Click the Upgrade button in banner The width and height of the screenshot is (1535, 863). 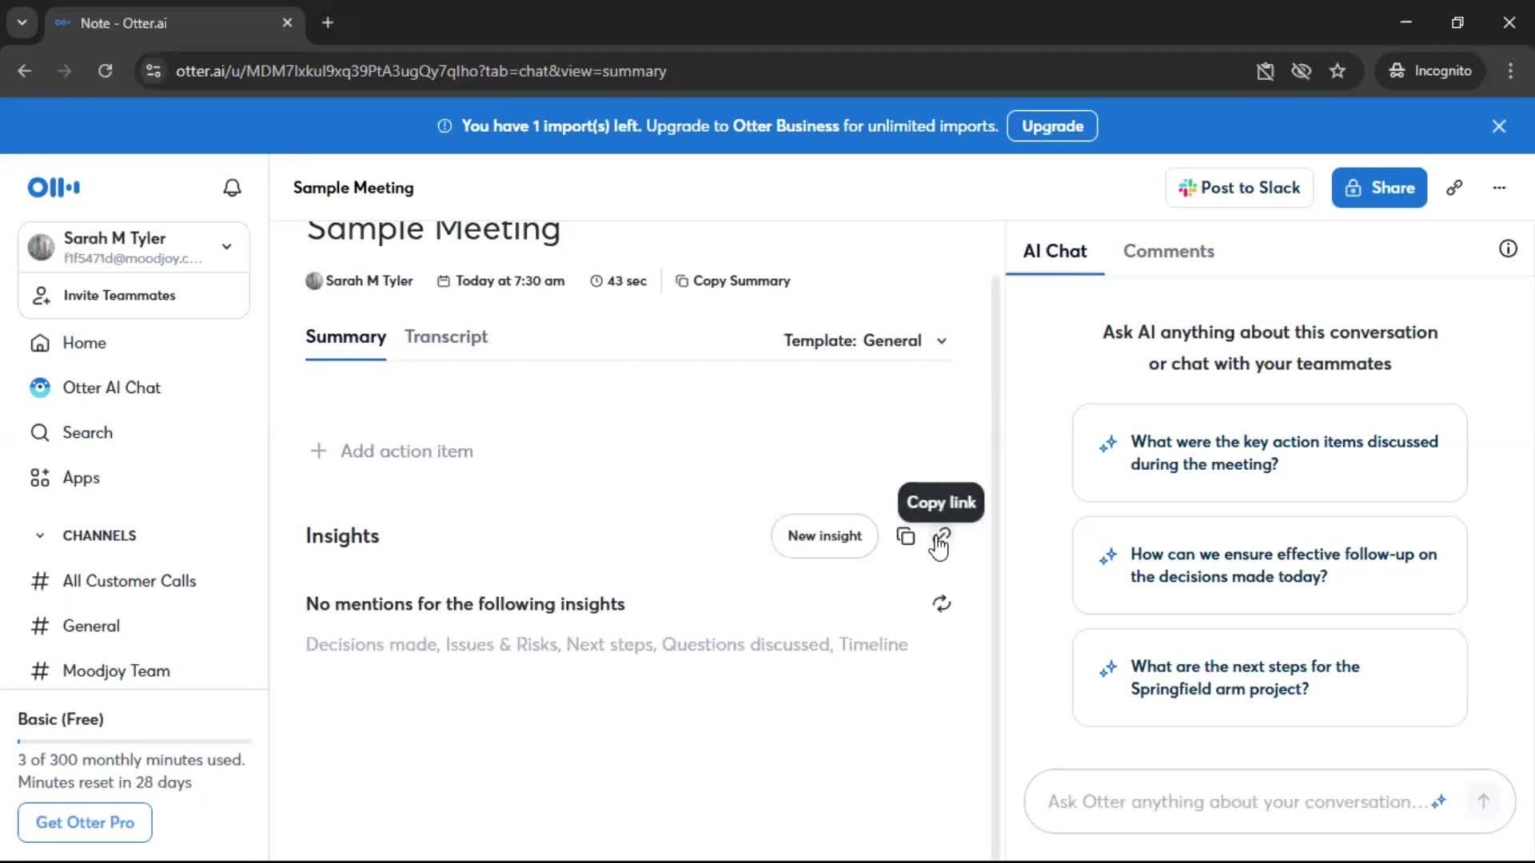(x=1051, y=126)
